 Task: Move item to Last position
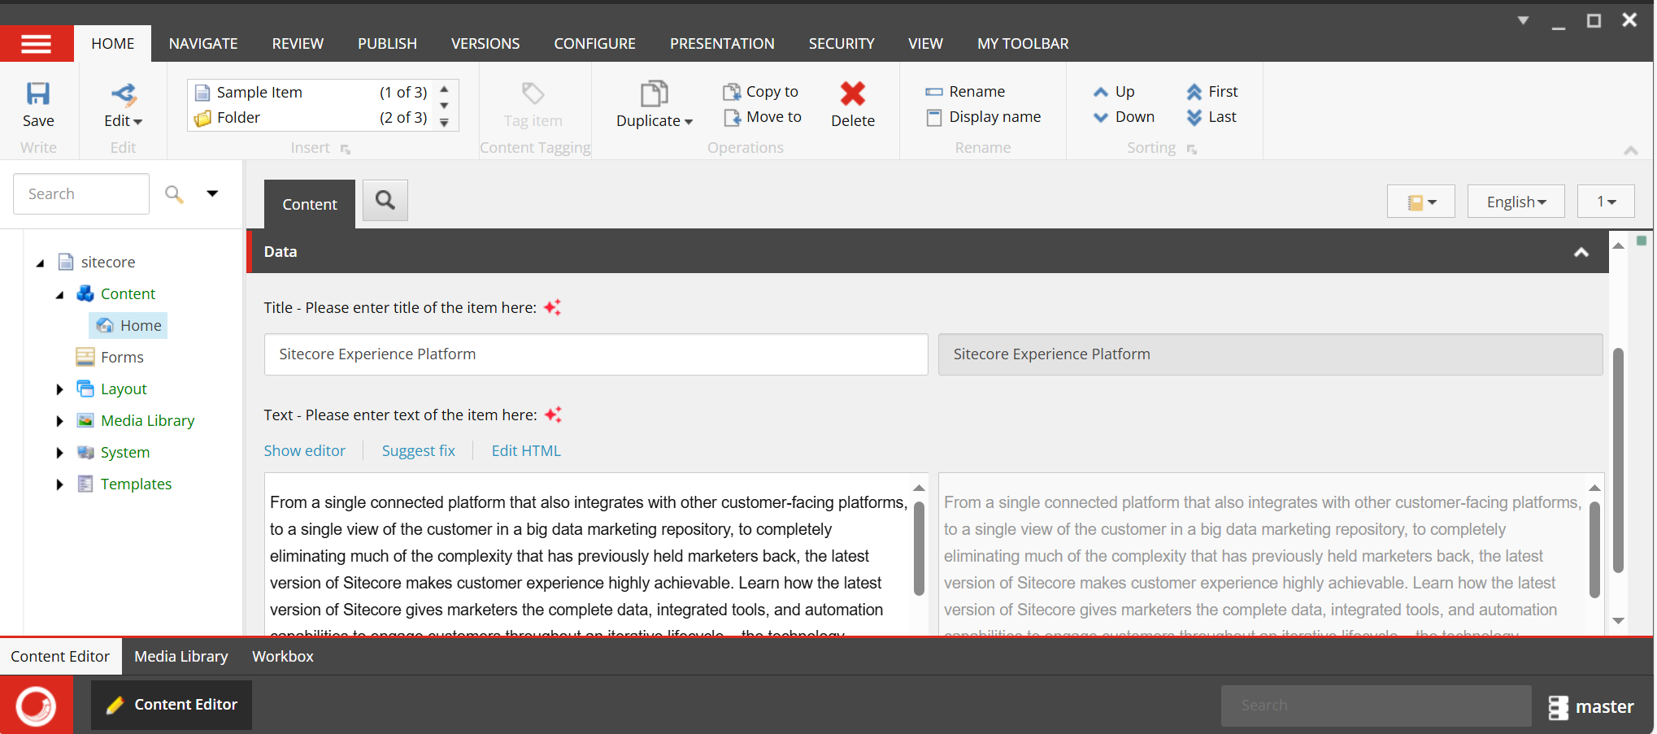1211,117
